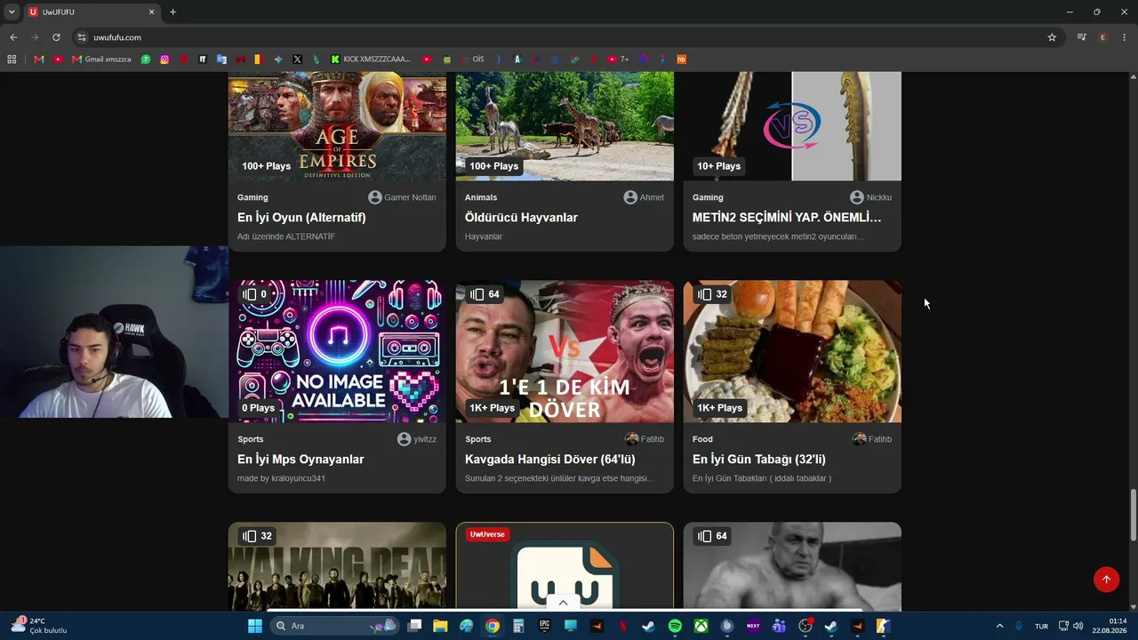
Task: Click the giraffes Öldürücü Hayvanlar thumbnail
Action: [x=565, y=126]
